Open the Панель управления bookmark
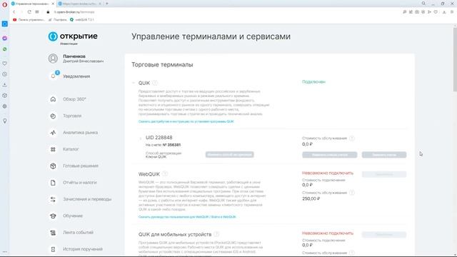 click(x=29, y=19)
